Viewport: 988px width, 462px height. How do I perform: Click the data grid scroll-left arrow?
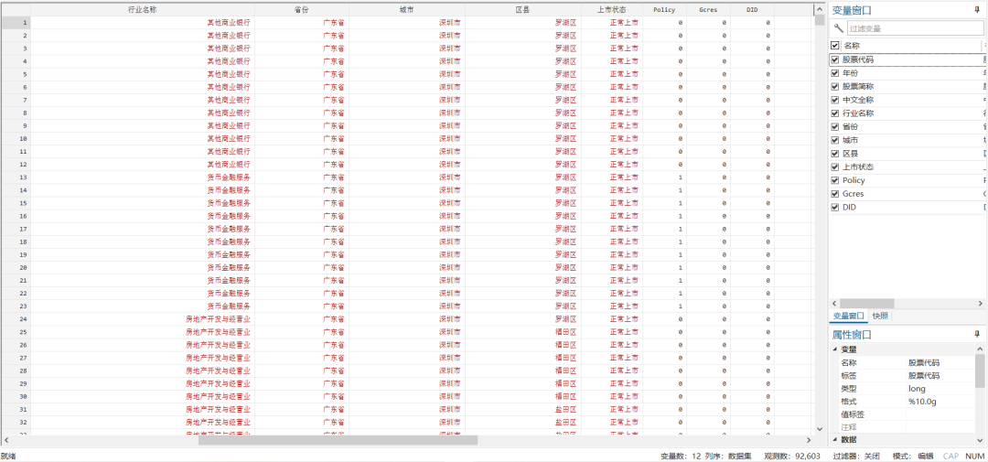pyautogui.click(x=5, y=440)
